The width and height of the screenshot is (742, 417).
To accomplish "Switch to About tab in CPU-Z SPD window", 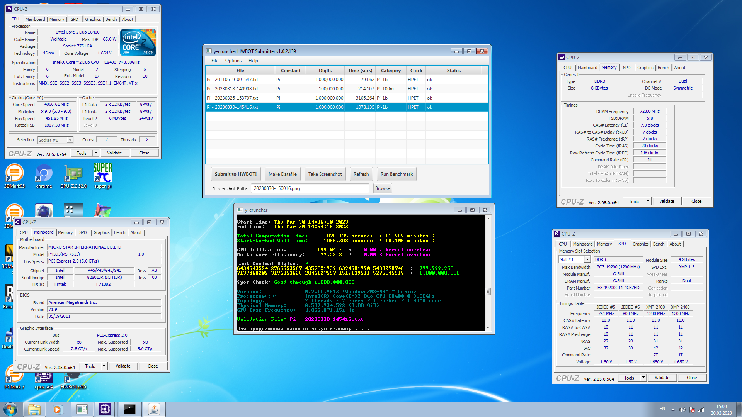I will pos(675,244).
